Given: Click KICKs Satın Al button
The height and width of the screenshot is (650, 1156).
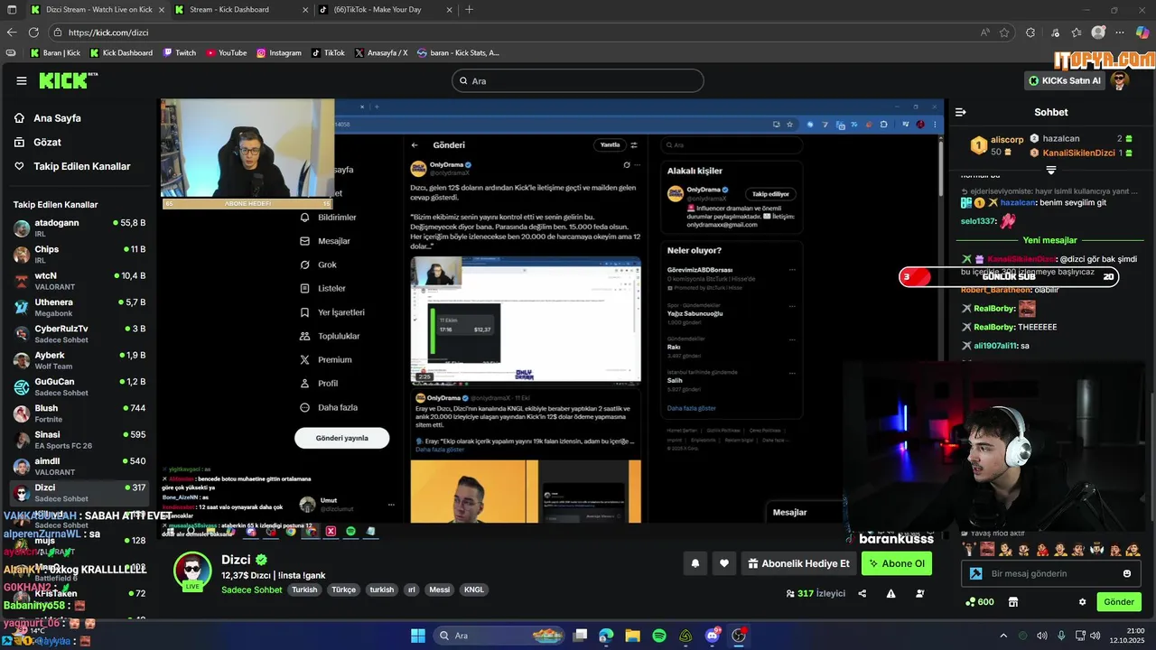Looking at the screenshot, I should click(x=1065, y=80).
